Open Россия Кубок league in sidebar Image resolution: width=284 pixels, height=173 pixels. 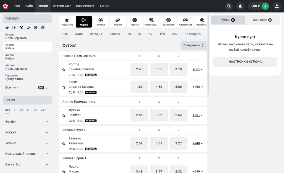27,47
